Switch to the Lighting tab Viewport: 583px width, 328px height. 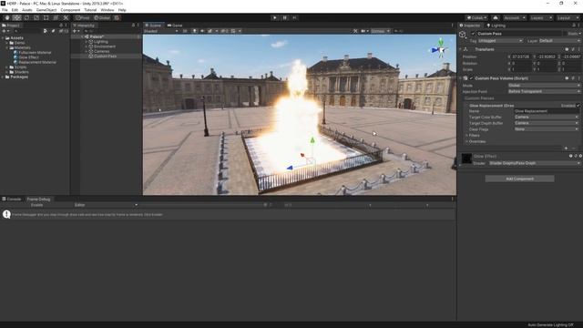496,26
